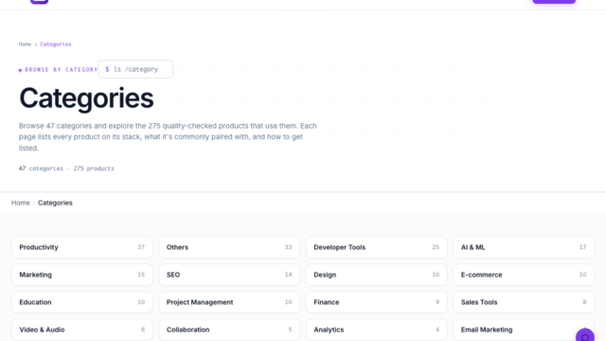The width and height of the screenshot is (606, 341).
Task: Open the SEO category card
Action: [x=229, y=275]
